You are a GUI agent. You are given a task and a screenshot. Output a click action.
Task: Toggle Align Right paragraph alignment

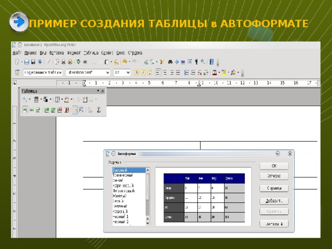coord(172,73)
